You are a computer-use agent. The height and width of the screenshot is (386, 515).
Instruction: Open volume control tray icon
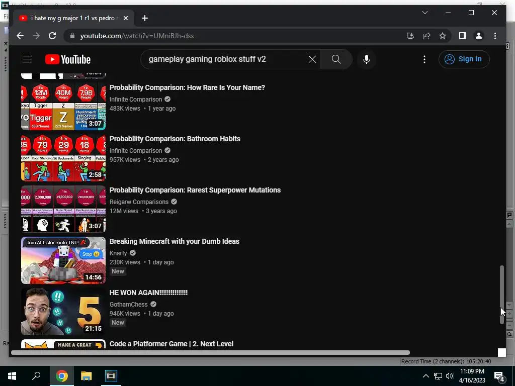pyautogui.click(x=450, y=376)
